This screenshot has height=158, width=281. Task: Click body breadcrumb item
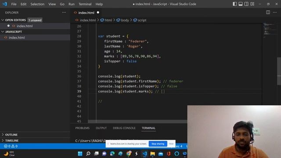point(123,20)
